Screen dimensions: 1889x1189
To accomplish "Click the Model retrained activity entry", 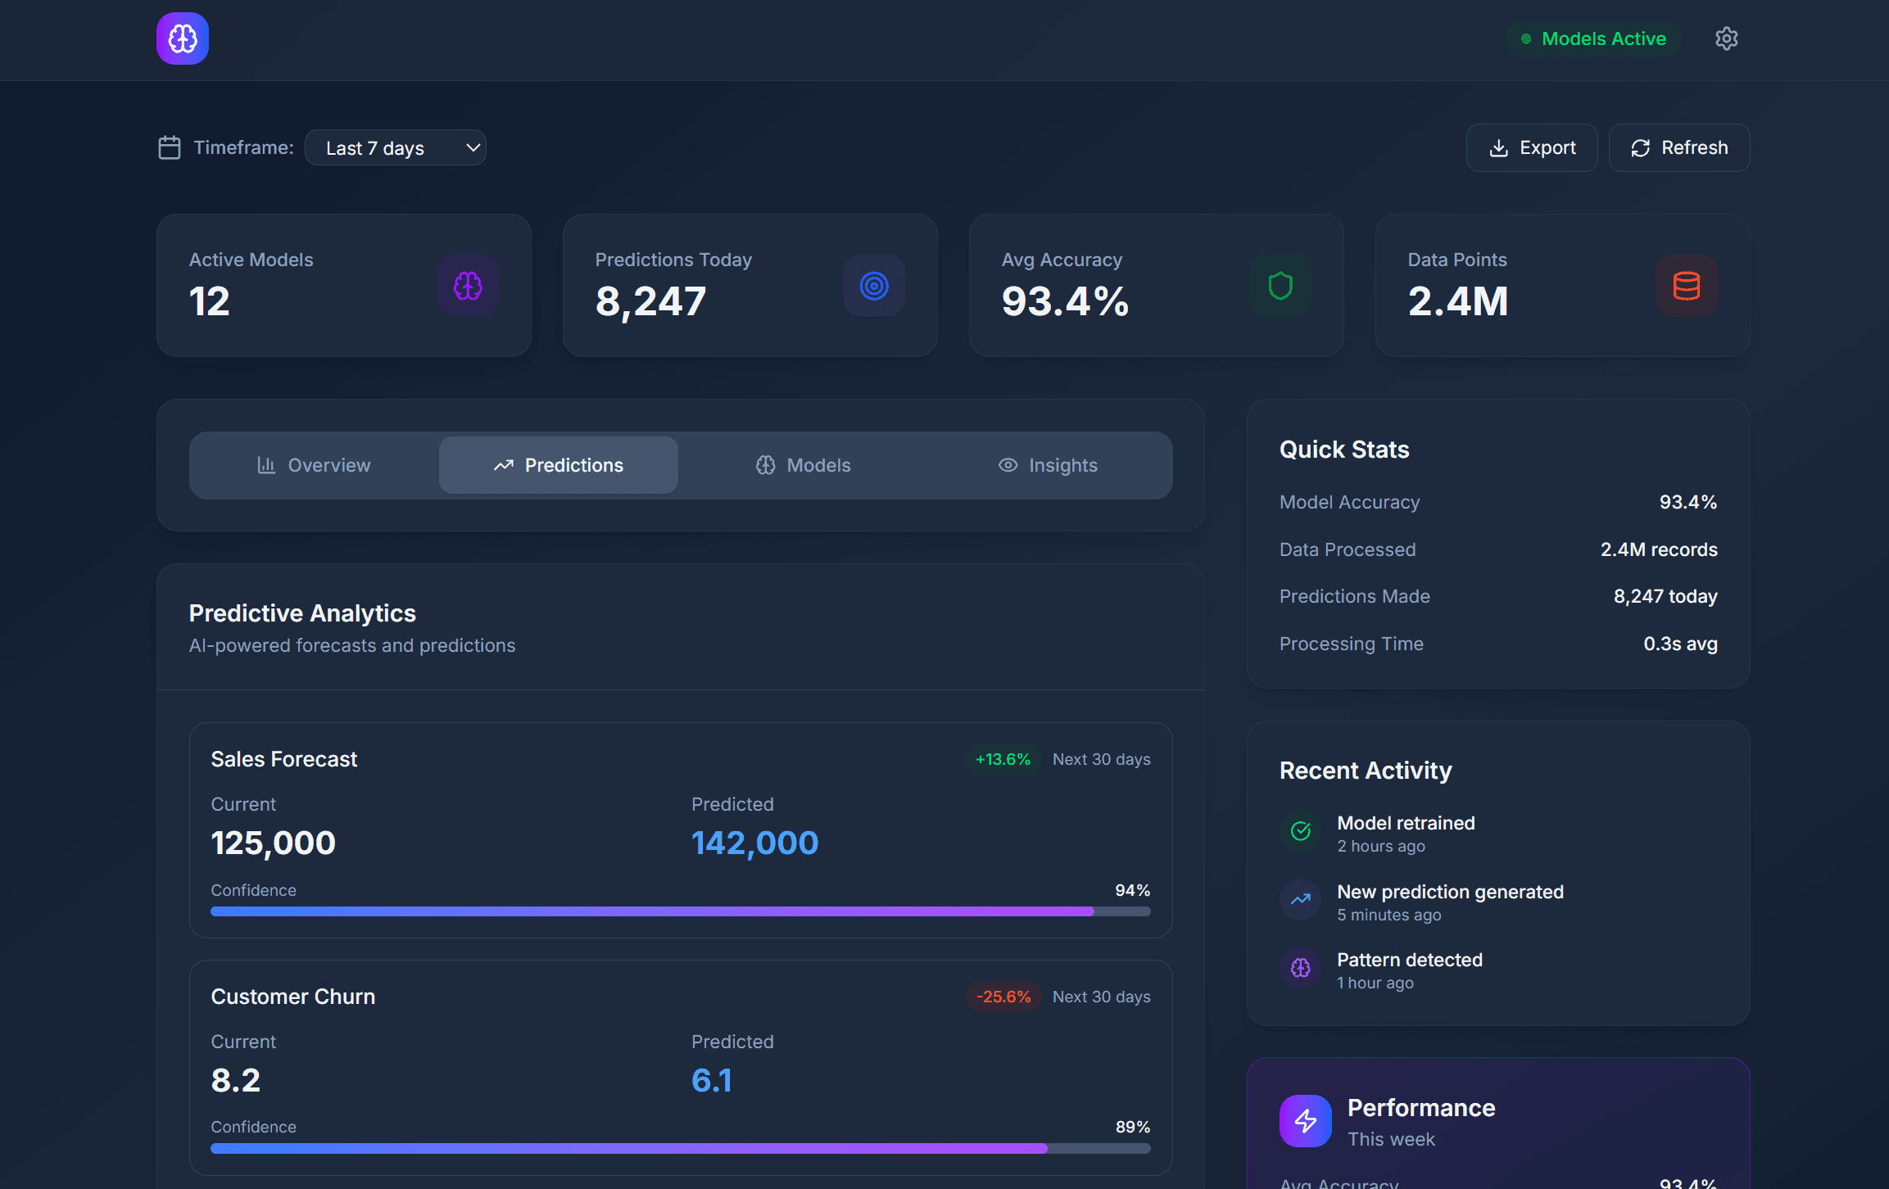I will click(1498, 833).
